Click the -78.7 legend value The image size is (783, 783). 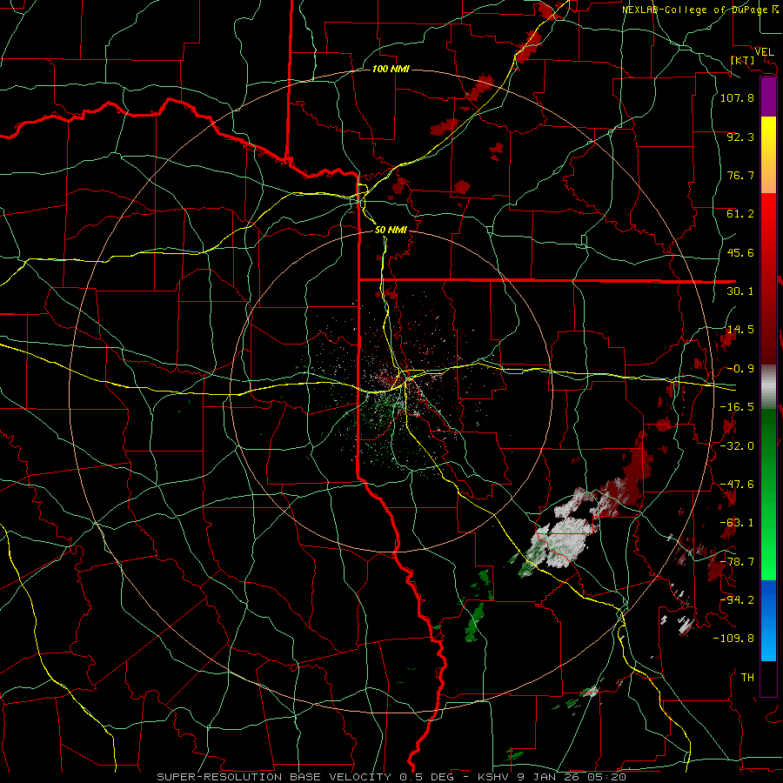point(737,562)
